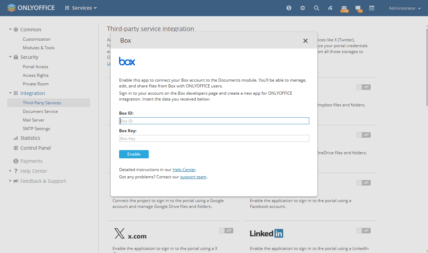Open Private Room settings

pos(36,84)
